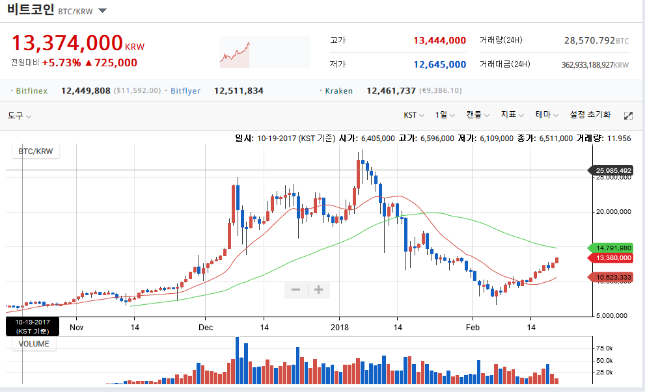This screenshot has width=645, height=392.
Task: Open the Kraken exchange link
Action: tap(339, 91)
